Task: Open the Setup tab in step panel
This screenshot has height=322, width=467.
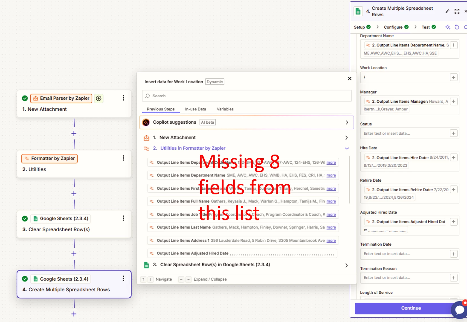Action: 362,27
